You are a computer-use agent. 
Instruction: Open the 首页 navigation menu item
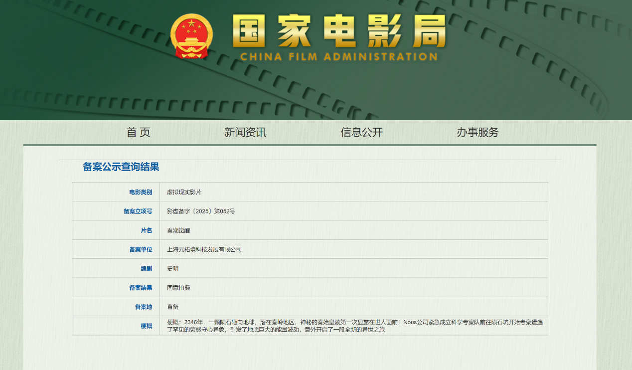coord(138,132)
